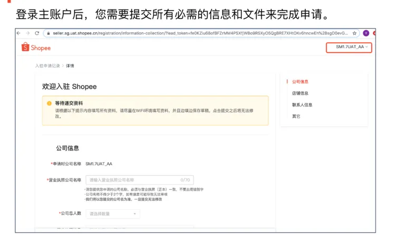Click the 公司信息 section heading
This screenshot has width=396, height=235.
(x=68, y=148)
